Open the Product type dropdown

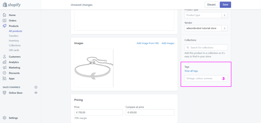tap(206, 15)
